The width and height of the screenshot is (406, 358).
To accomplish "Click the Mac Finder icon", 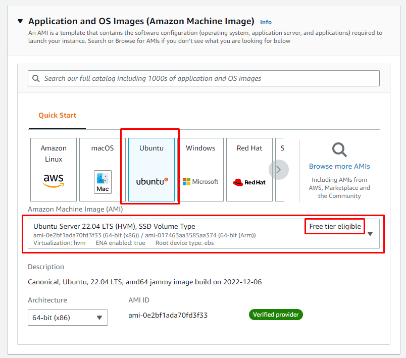I will pos(103,182).
